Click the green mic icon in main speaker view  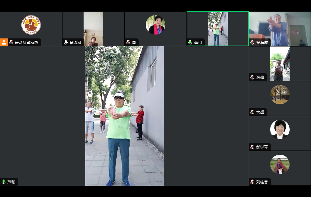pos(4,182)
